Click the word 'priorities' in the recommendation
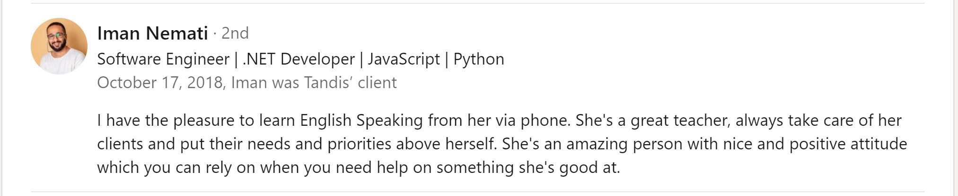 click(360, 144)
